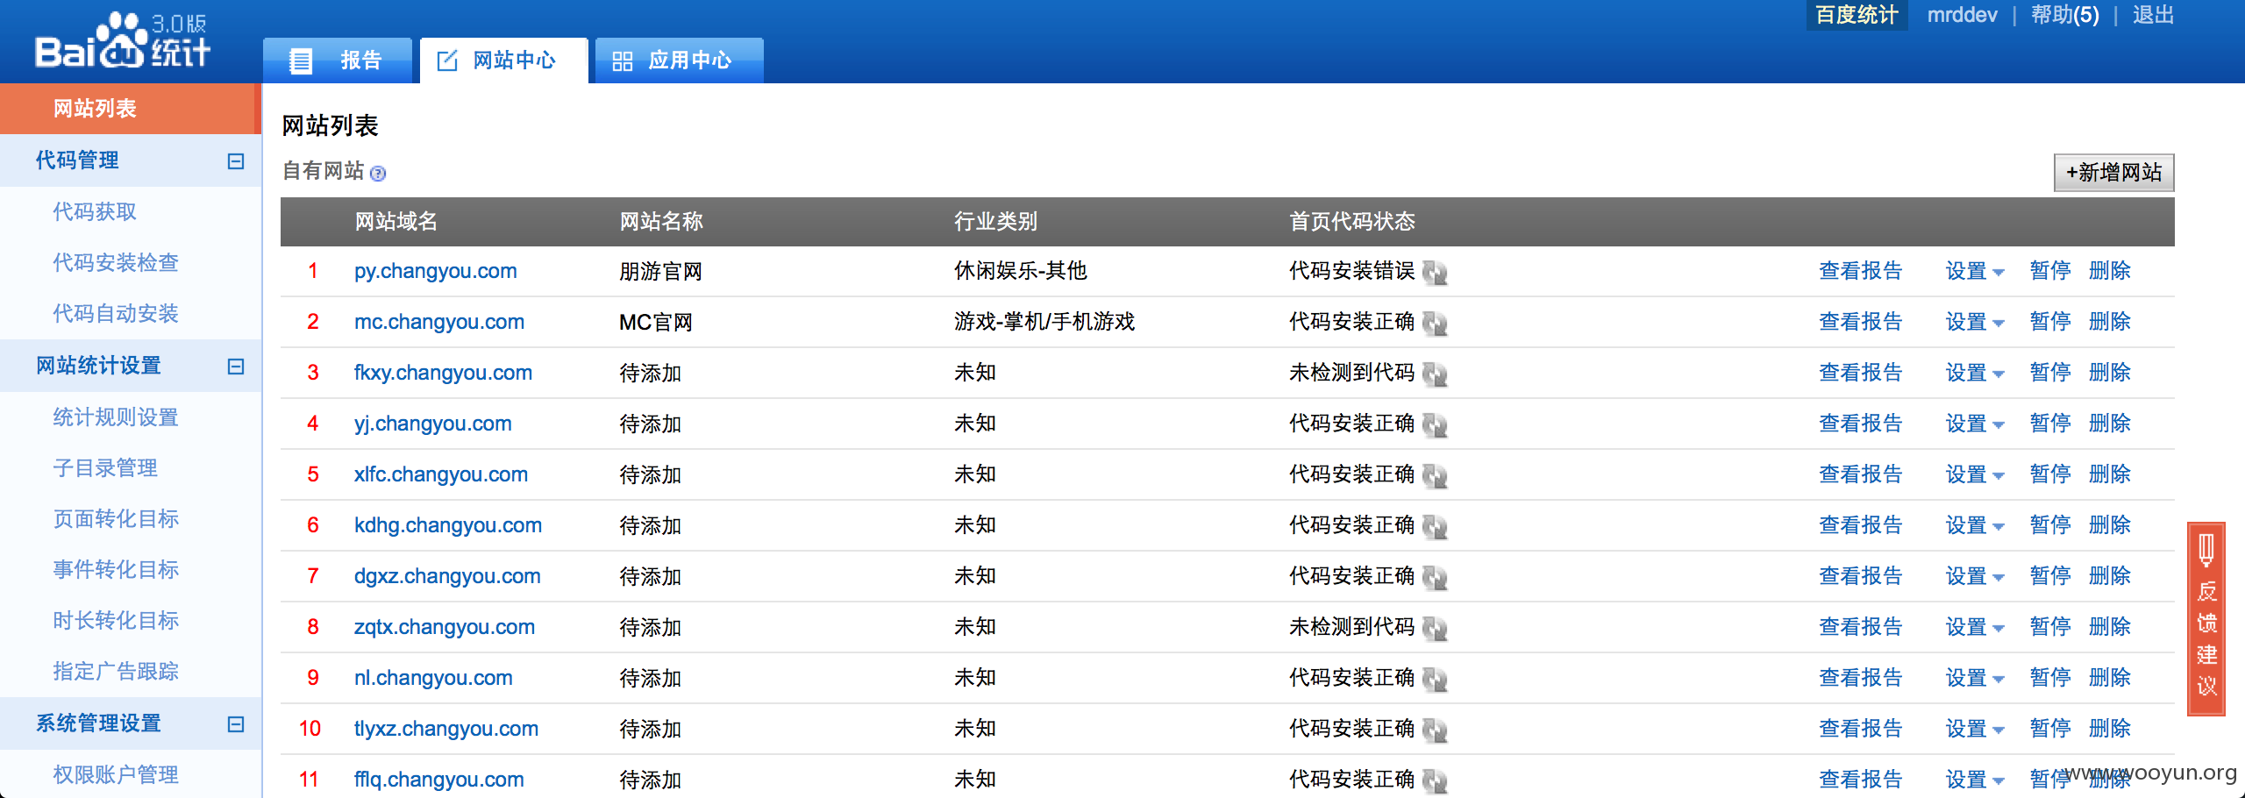This screenshot has width=2245, height=798.
Task: Collapse the 系统管理设置 sidebar section
Action: coord(236,724)
